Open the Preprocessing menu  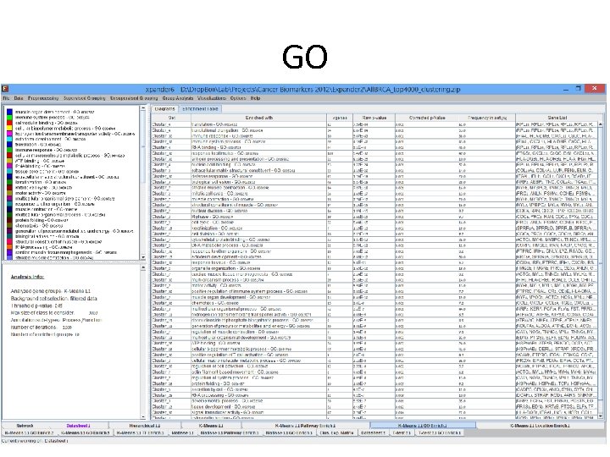pyautogui.click(x=43, y=98)
